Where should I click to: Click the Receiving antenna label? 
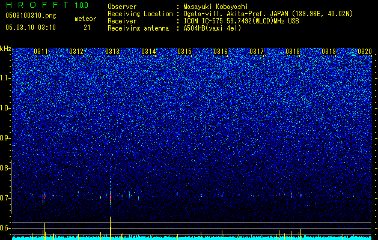pos(138,28)
